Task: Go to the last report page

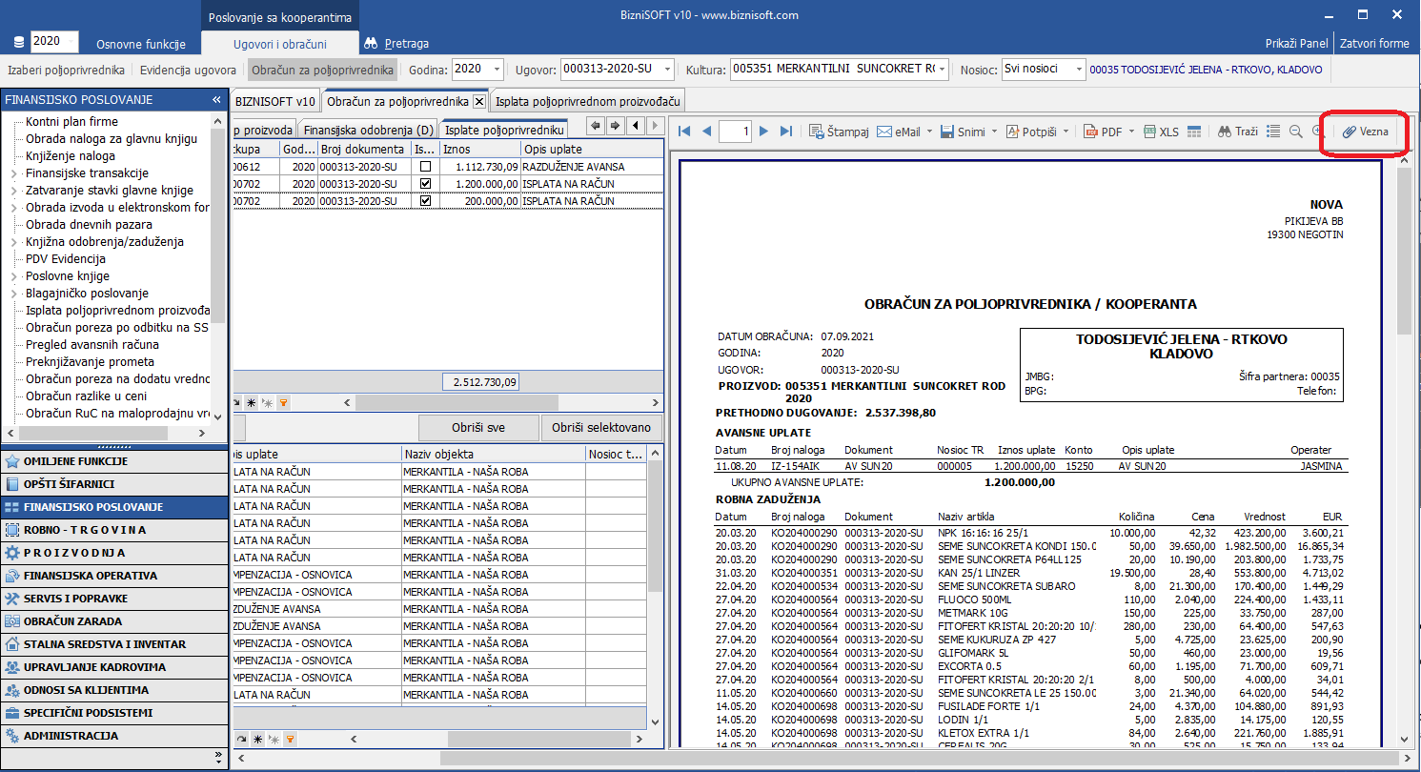Action: (786, 132)
